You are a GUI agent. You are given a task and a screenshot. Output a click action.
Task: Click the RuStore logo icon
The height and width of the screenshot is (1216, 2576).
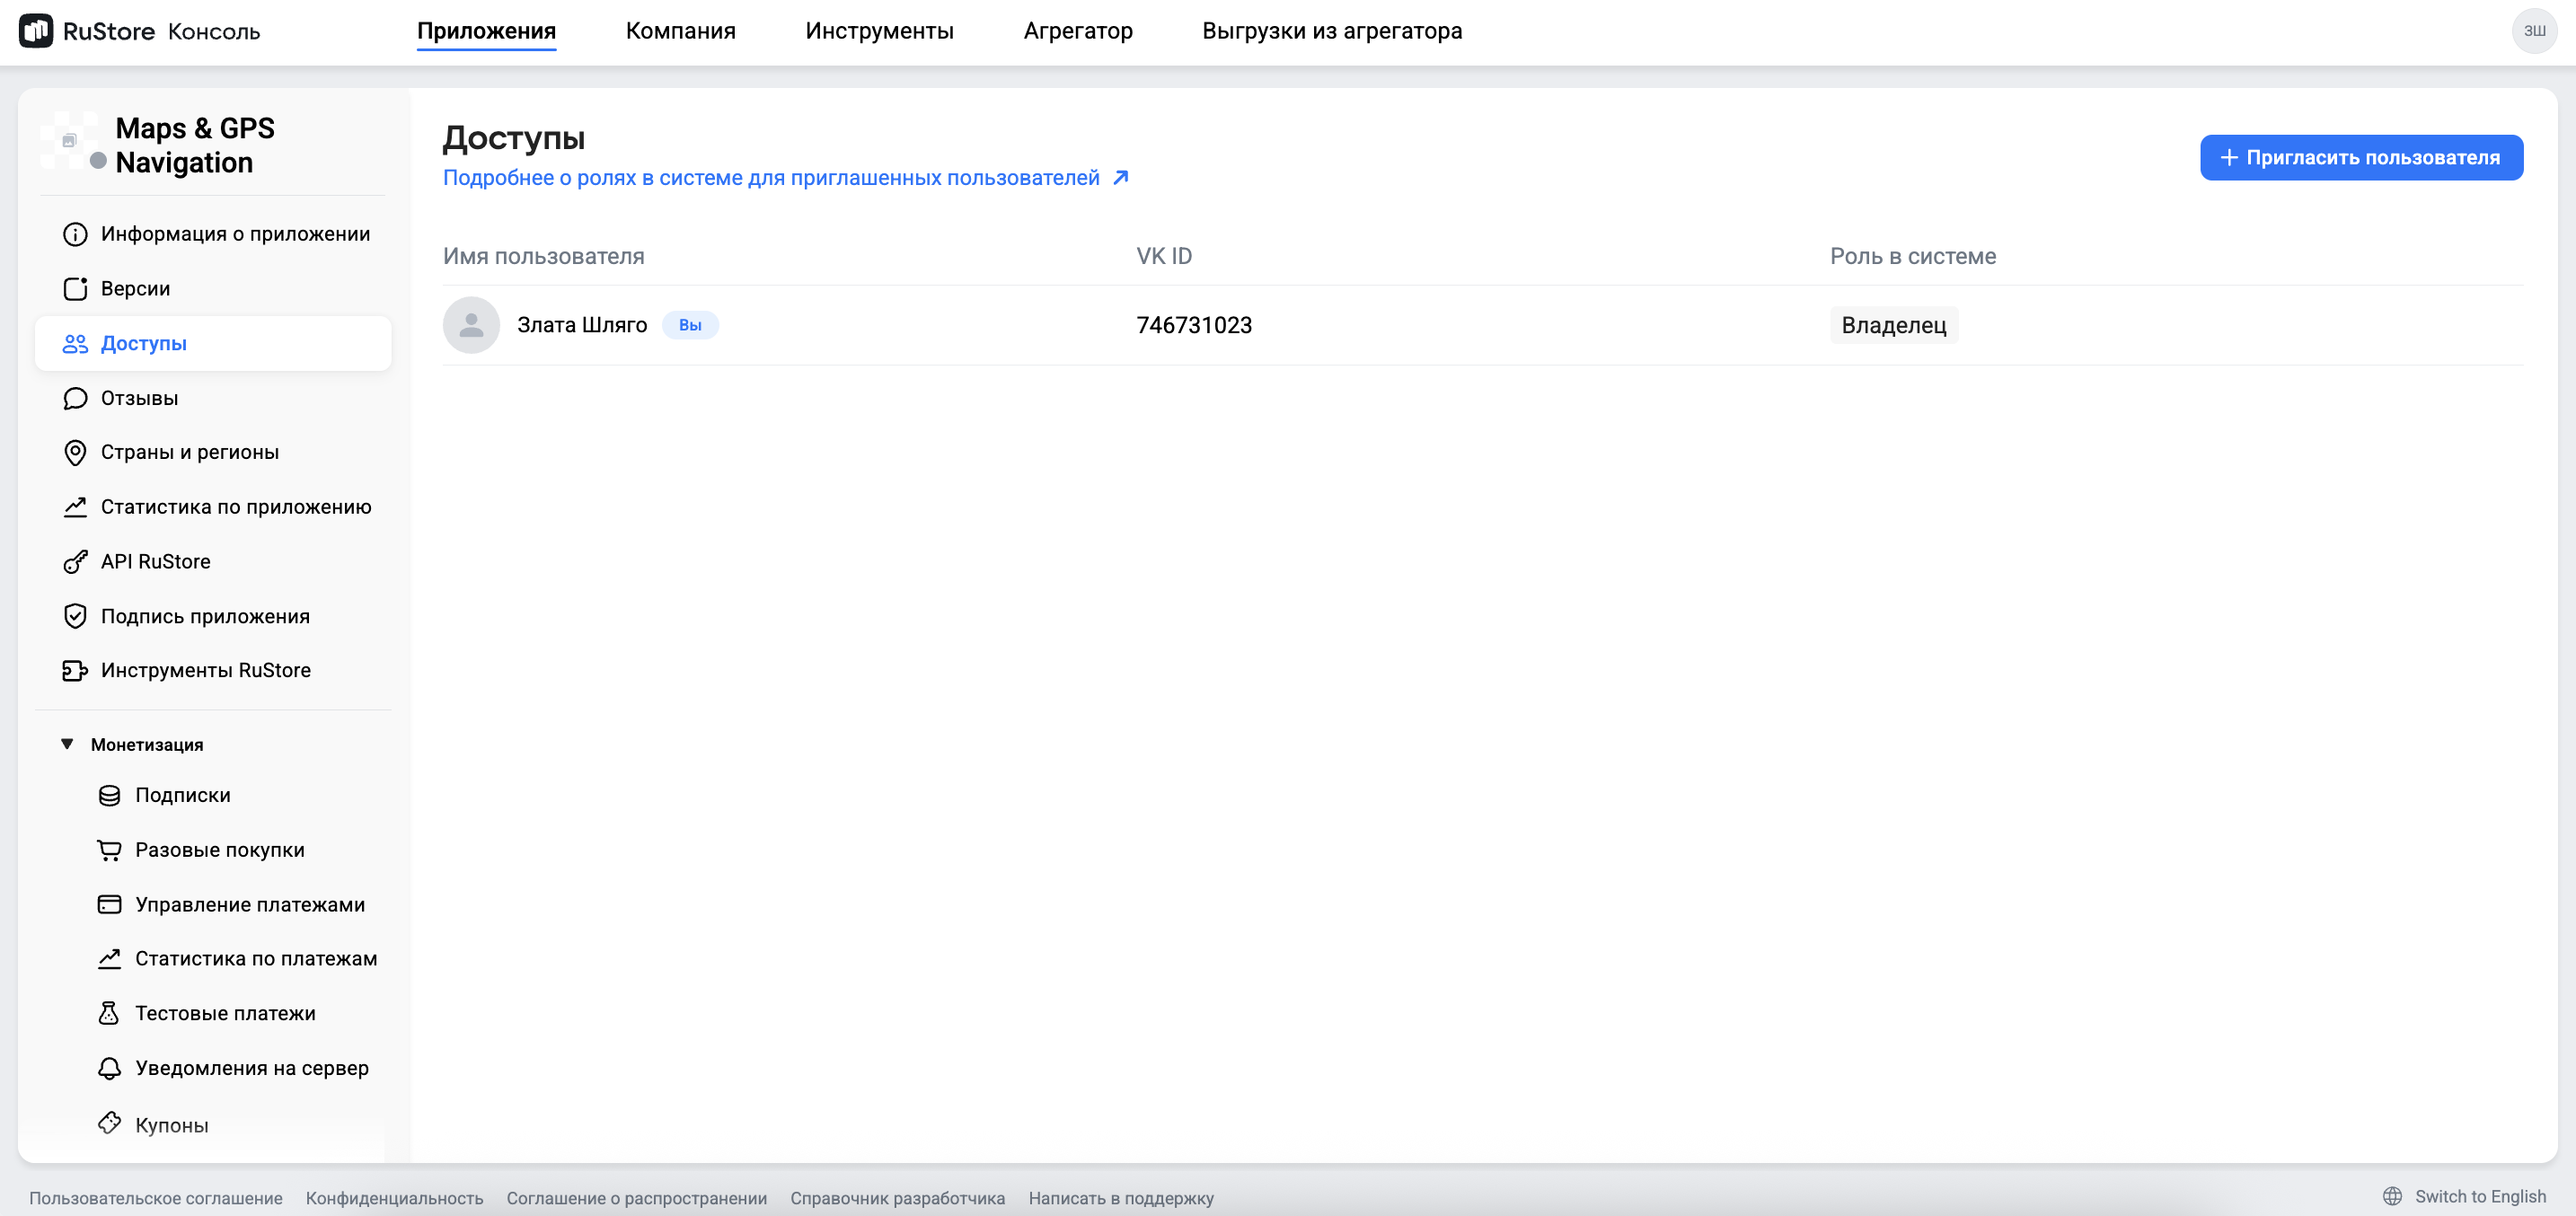point(36,31)
